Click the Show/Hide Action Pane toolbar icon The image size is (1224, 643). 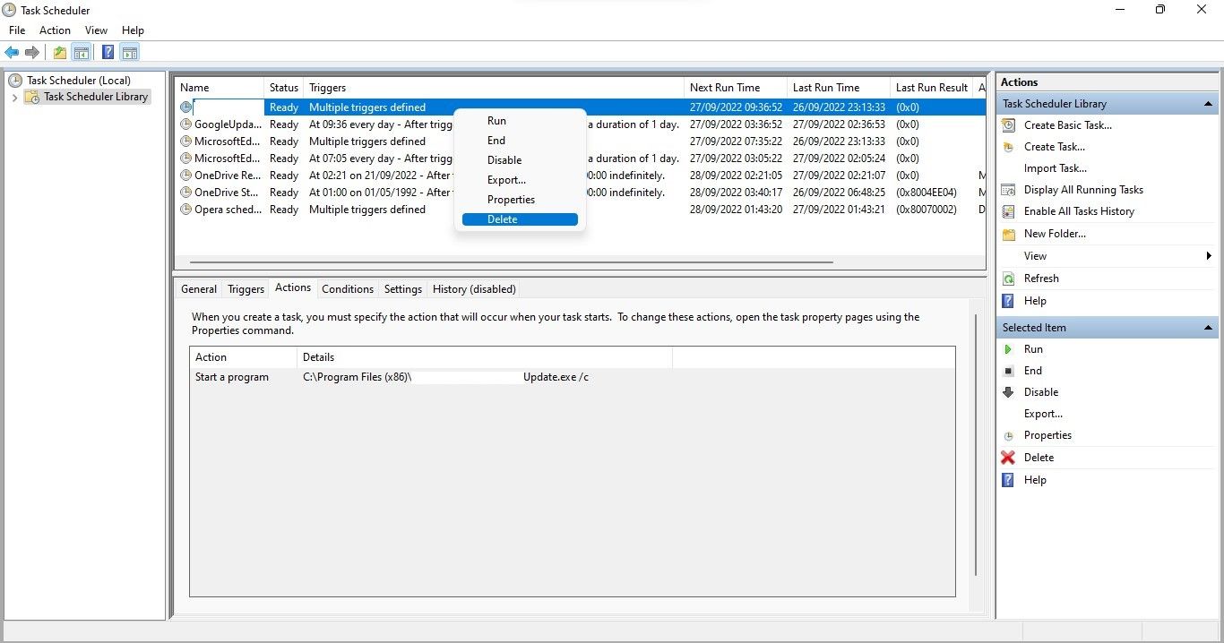(x=130, y=53)
